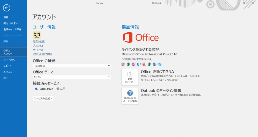Click the Skype for Business icon

point(160,64)
